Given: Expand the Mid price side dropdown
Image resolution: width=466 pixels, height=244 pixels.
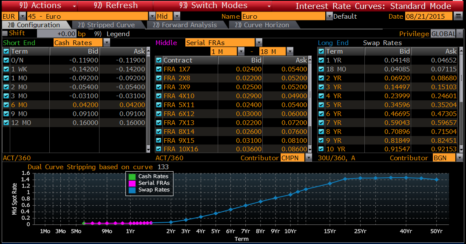Looking at the screenshot, I should [x=177, y=16].
